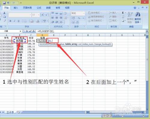The width and height of the screenshot is (150, 119).
Task: Toggle Underline formatting button
Action: coord(19,21)
